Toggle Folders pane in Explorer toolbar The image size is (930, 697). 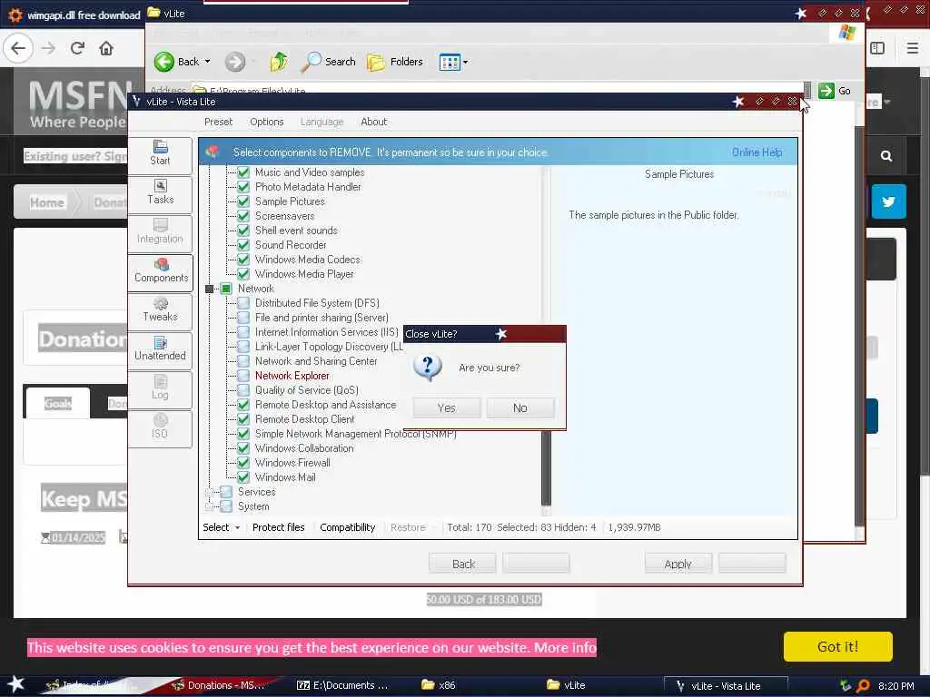click(x=395, y=61)
